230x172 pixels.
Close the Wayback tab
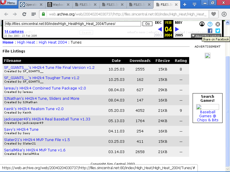68,5
